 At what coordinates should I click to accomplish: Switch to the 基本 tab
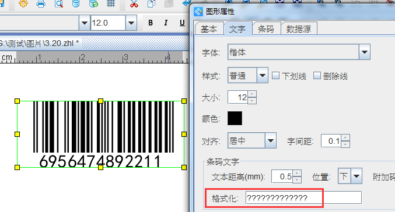pos(209,29)
